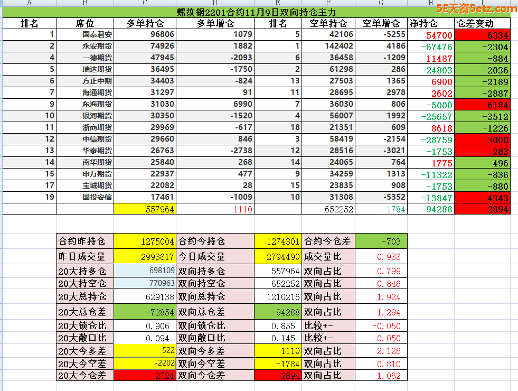Click the 宝城期货 cell
The width and height of the screenshot is (518, 391).
pyautogui.click(x=85, y=185)
